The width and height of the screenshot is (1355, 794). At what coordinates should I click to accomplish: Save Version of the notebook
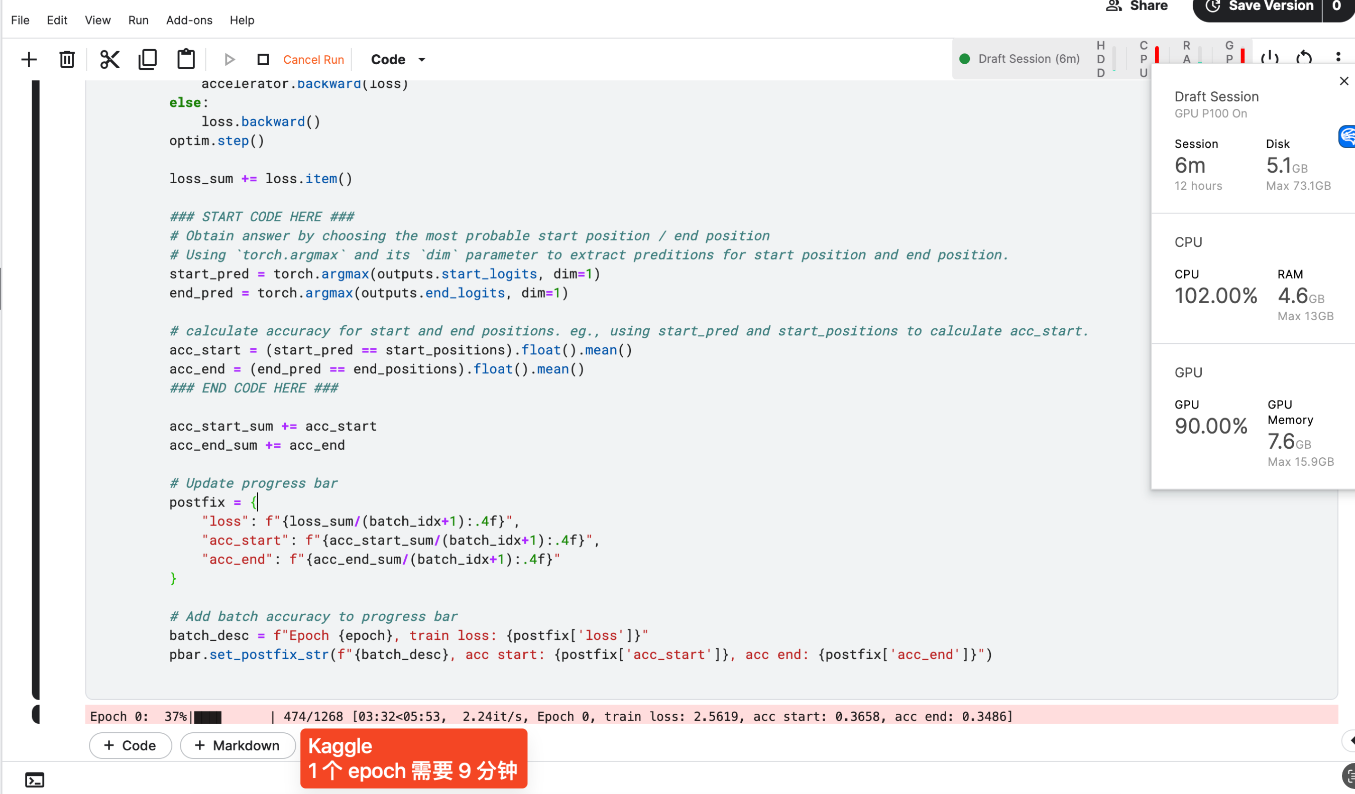coord(1270,6)
